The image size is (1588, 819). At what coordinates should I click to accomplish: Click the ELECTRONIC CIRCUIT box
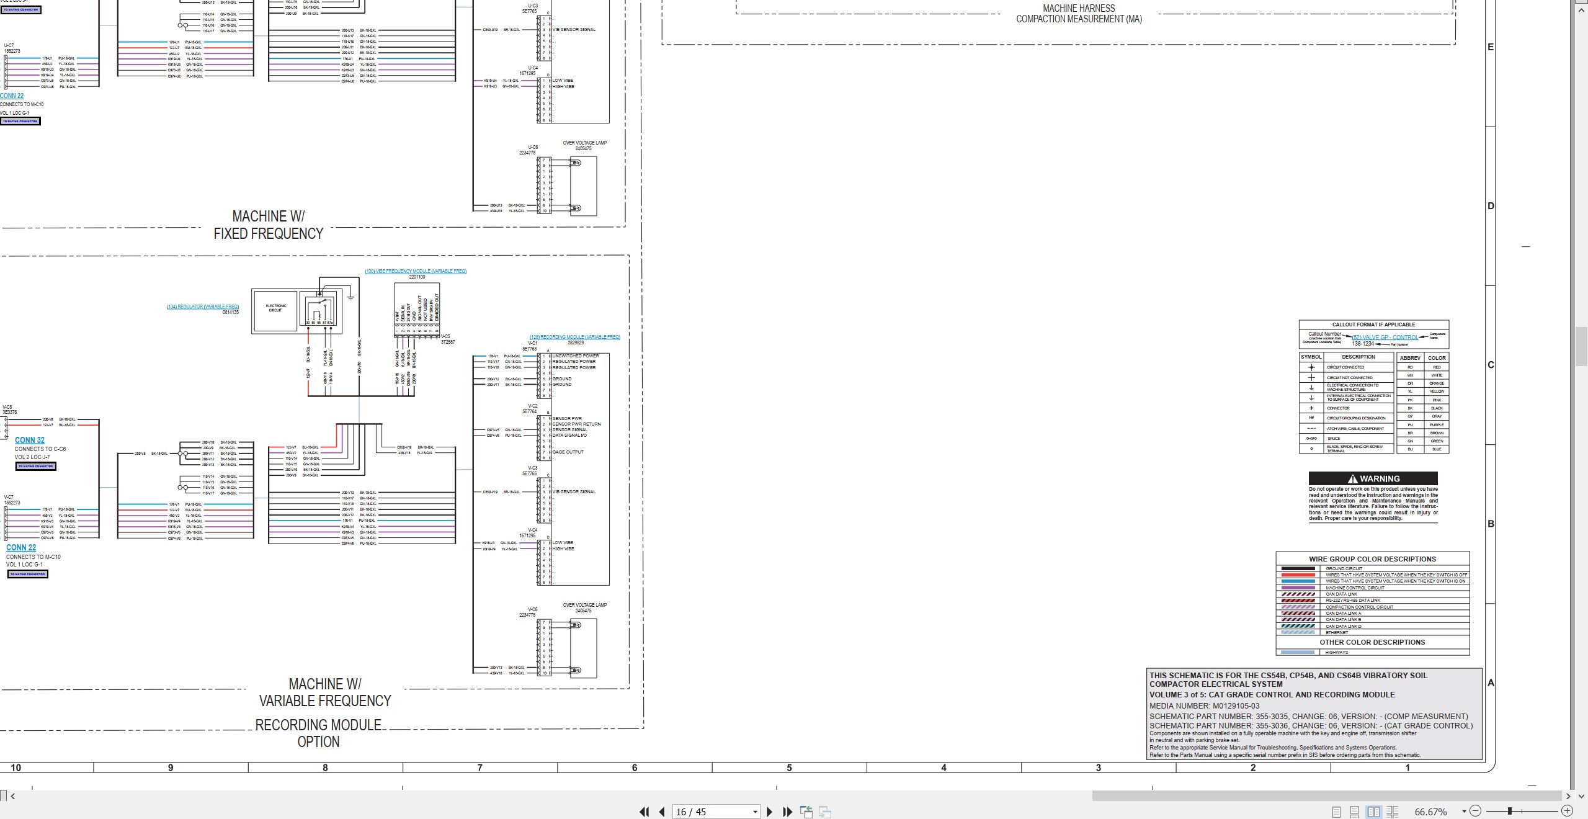point(276,311)
